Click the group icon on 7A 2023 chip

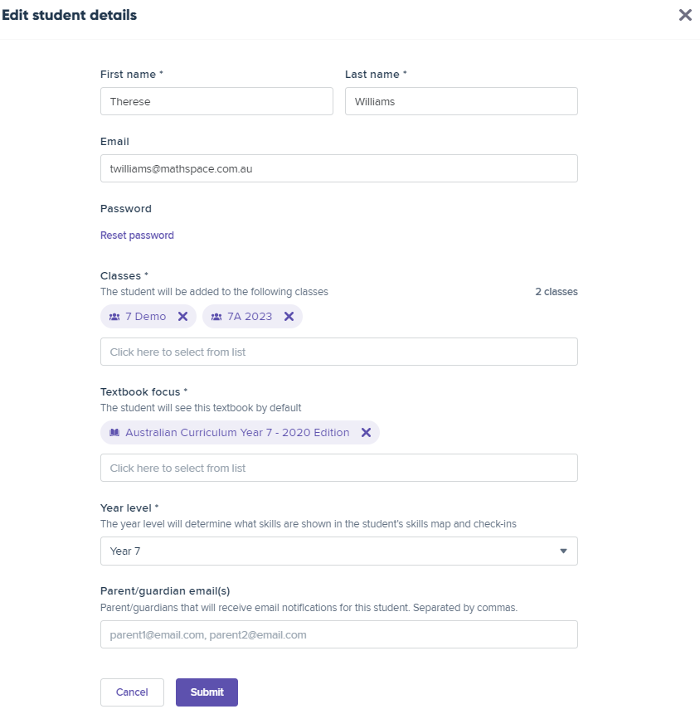pos(216,317)
